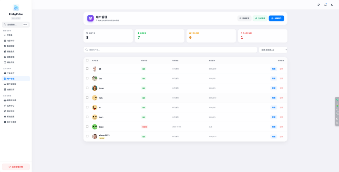Viewport: 339px width, 172px height.
Task: Click the blue 创建用户 button
Action: pyautogui.click(x=276, y=18)
